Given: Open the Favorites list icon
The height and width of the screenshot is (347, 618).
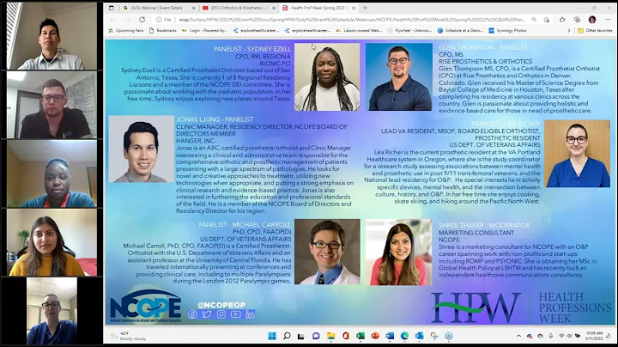Looking at the screenshot, I should coord(562,19).
